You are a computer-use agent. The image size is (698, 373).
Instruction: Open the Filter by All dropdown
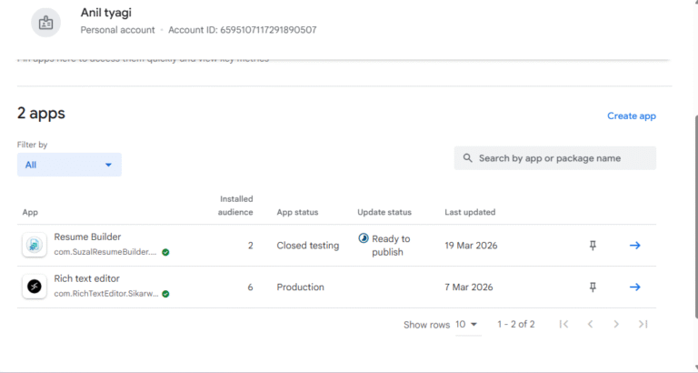point(69,165)
